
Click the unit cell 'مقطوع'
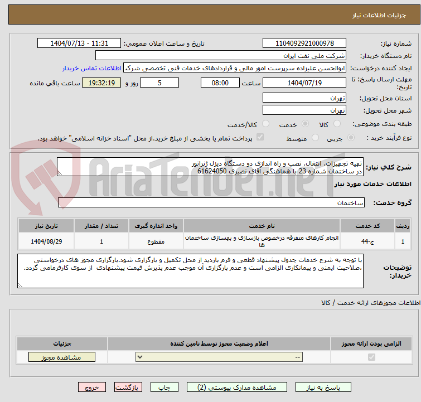pos(156,241)
